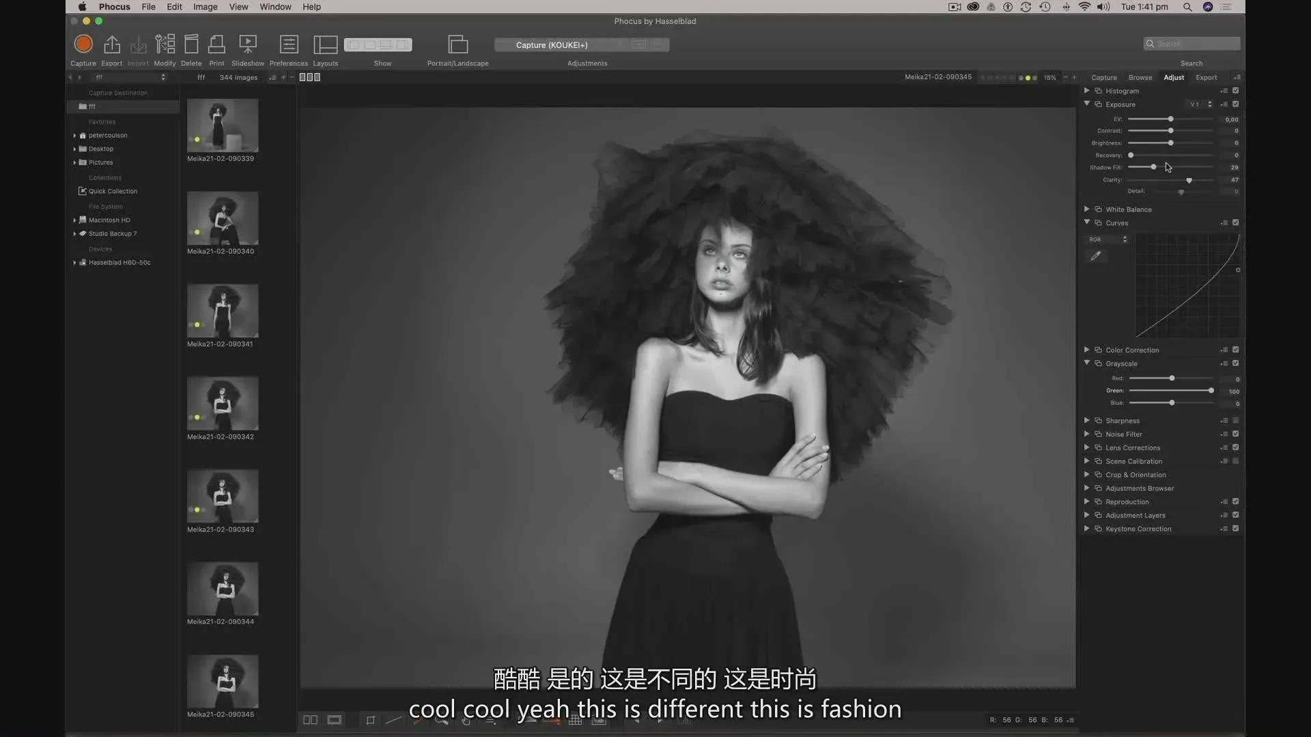Uncheck the Grayscale adjustment checkbox
The height and width of the screenshot is (737, 1311).
pyautogui.click(x=1235, y=364)
